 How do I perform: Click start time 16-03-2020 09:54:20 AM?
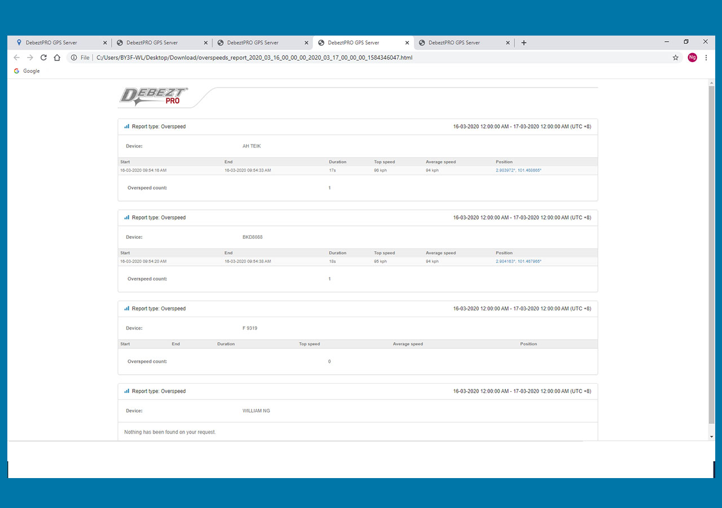click(x=143, y=261)
